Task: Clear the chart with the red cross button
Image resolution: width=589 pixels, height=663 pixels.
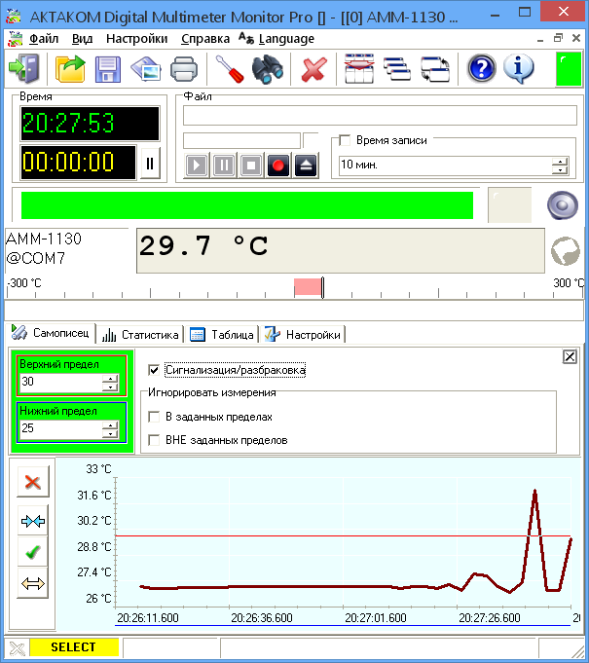Action: 32,482
